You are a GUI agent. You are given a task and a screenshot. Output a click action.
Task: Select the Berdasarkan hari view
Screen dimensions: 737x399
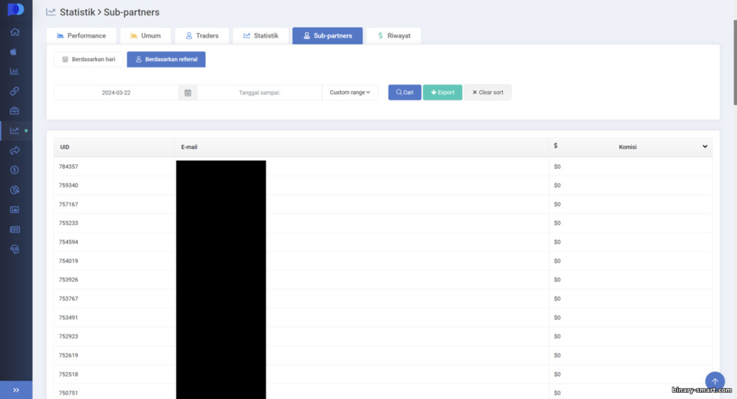pyautogui.click(x=88, y=59)
